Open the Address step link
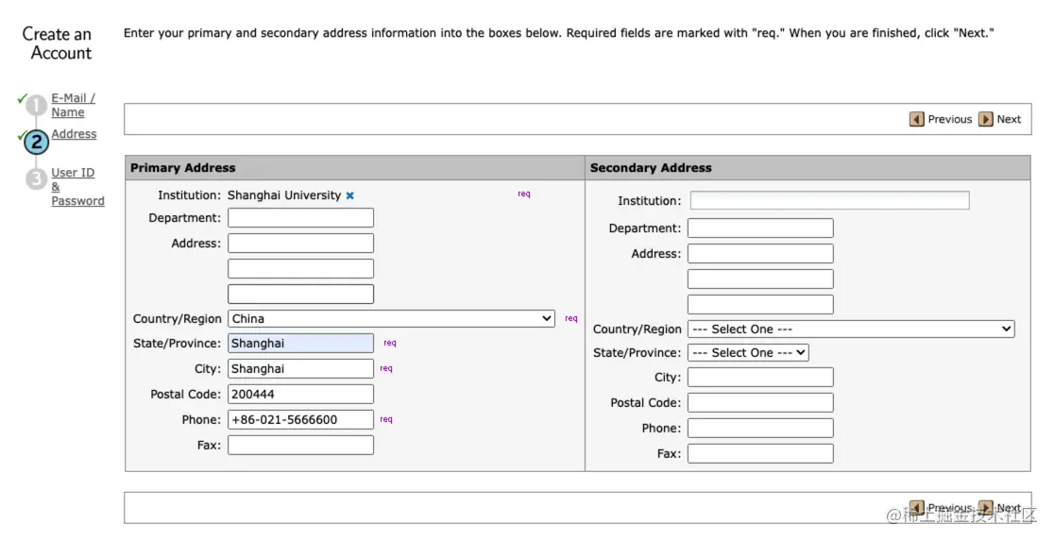Screen dimensions: 1054x541 74,134
